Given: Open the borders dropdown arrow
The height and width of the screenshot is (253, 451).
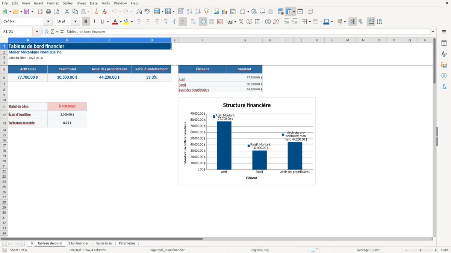Looking at the screenshot, I should 309,22.
